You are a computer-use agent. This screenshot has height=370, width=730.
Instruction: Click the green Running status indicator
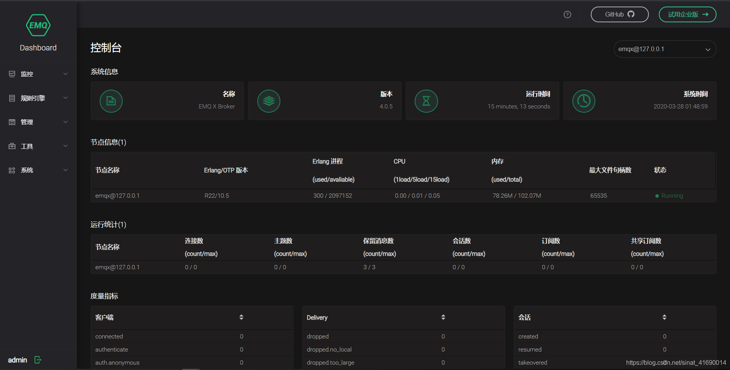tap(669, 196)
